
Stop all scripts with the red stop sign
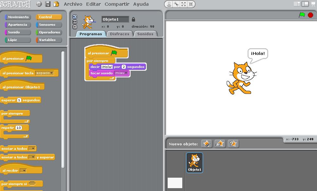(x=310, y=15)
